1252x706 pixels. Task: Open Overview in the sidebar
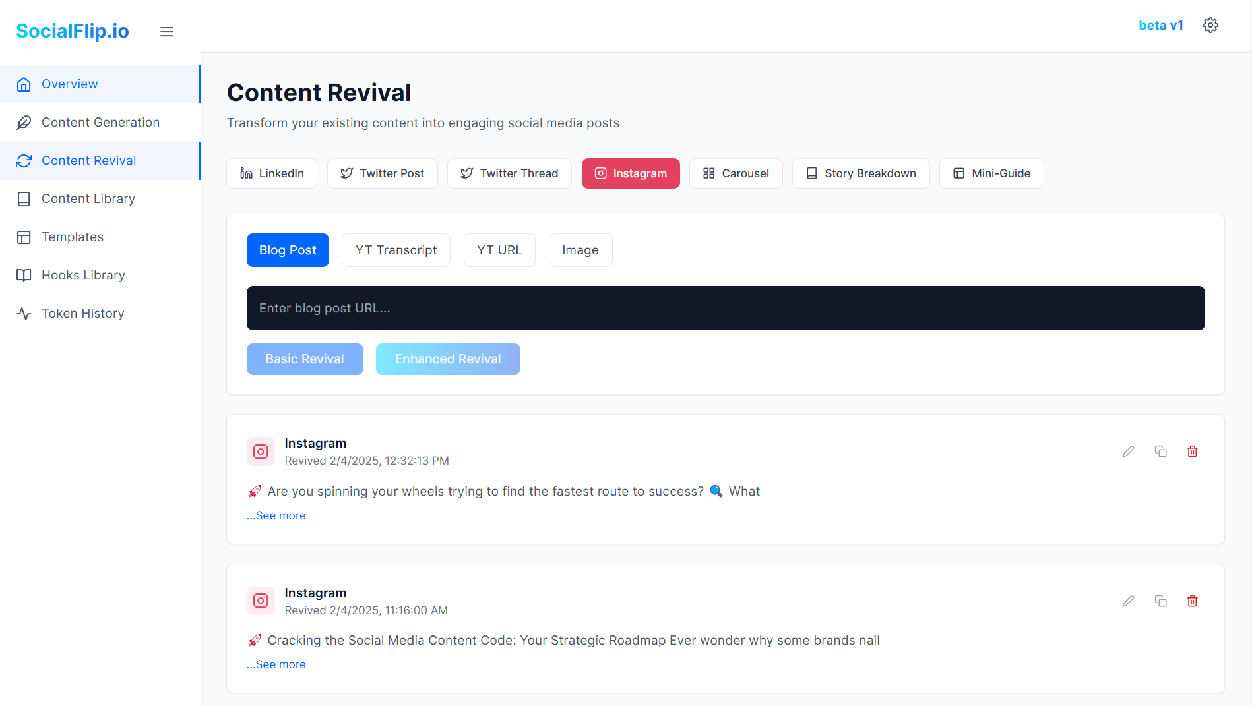coord(100,84)
